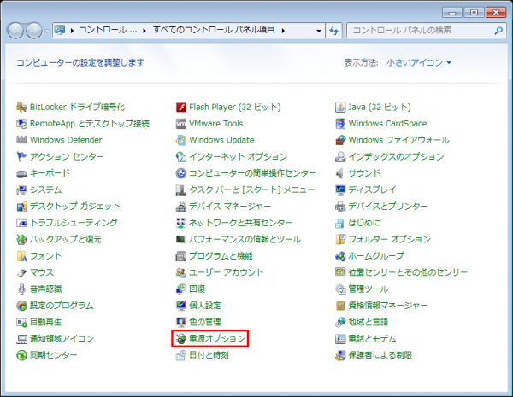Viewport: 513px width, 397px height.
Task: Click the ホームグループ icon
Action: [x=340, y=256]
